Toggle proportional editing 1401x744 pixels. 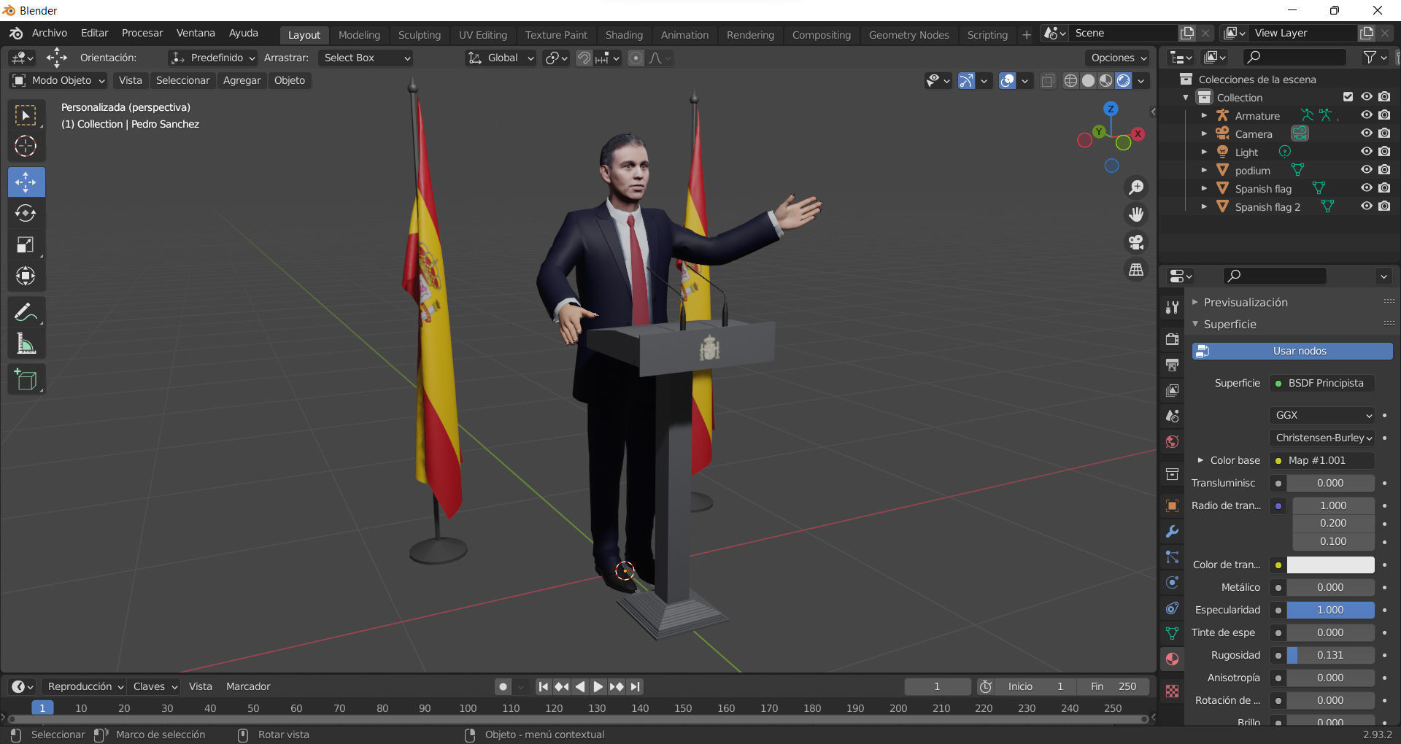(636, 58)
